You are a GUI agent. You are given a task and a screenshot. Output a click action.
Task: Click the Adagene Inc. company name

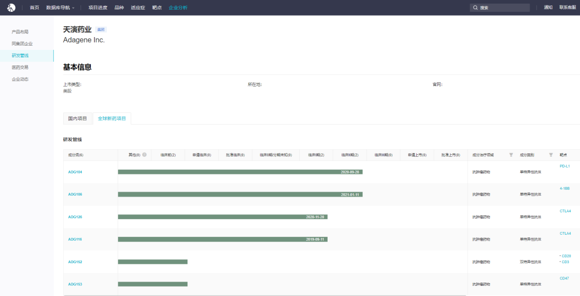coord(84,40)
